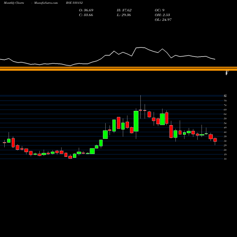Click the y-axis label 49
The height and width of the screenshot is (237, 237).
(x=225, y=128)
